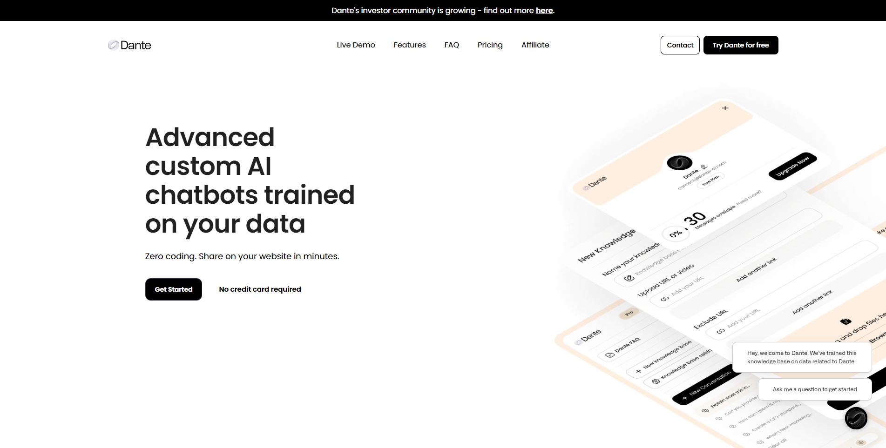Click the Dante logo in header
886x448 pixels.
tap(129, 45)
